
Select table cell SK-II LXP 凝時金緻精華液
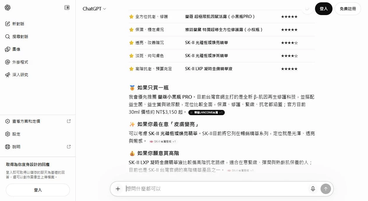pyautogui.click(x=208, y=69)
